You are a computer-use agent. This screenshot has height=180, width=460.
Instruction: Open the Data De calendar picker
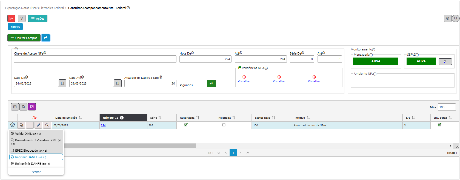pos(62,83)
